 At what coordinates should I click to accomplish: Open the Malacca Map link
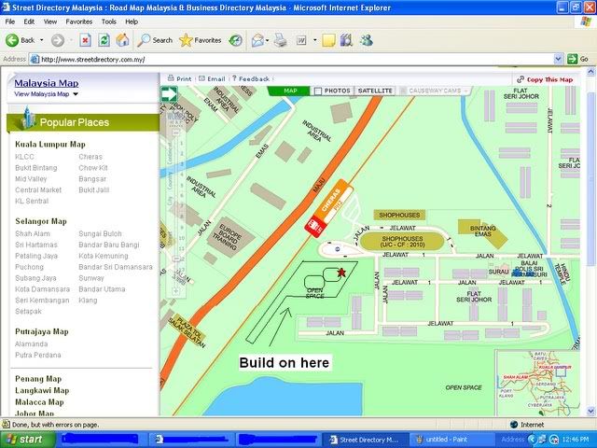(39, 402)
